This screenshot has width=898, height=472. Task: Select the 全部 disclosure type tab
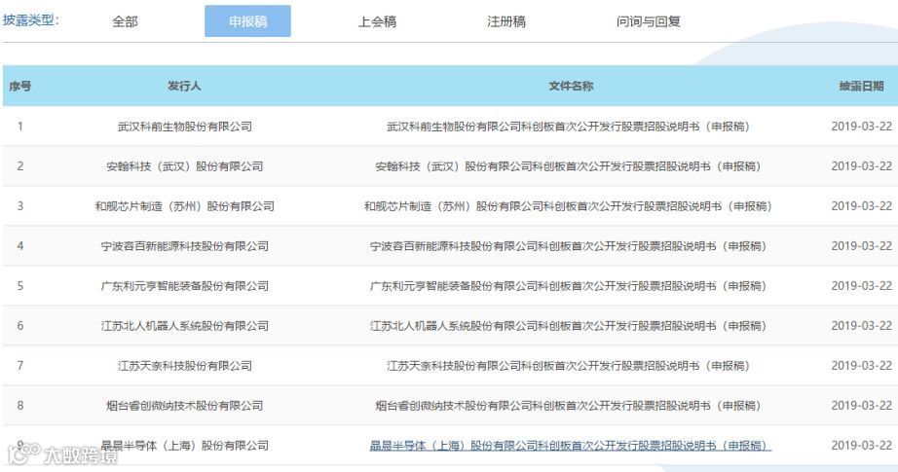click(x=125, y=21)
